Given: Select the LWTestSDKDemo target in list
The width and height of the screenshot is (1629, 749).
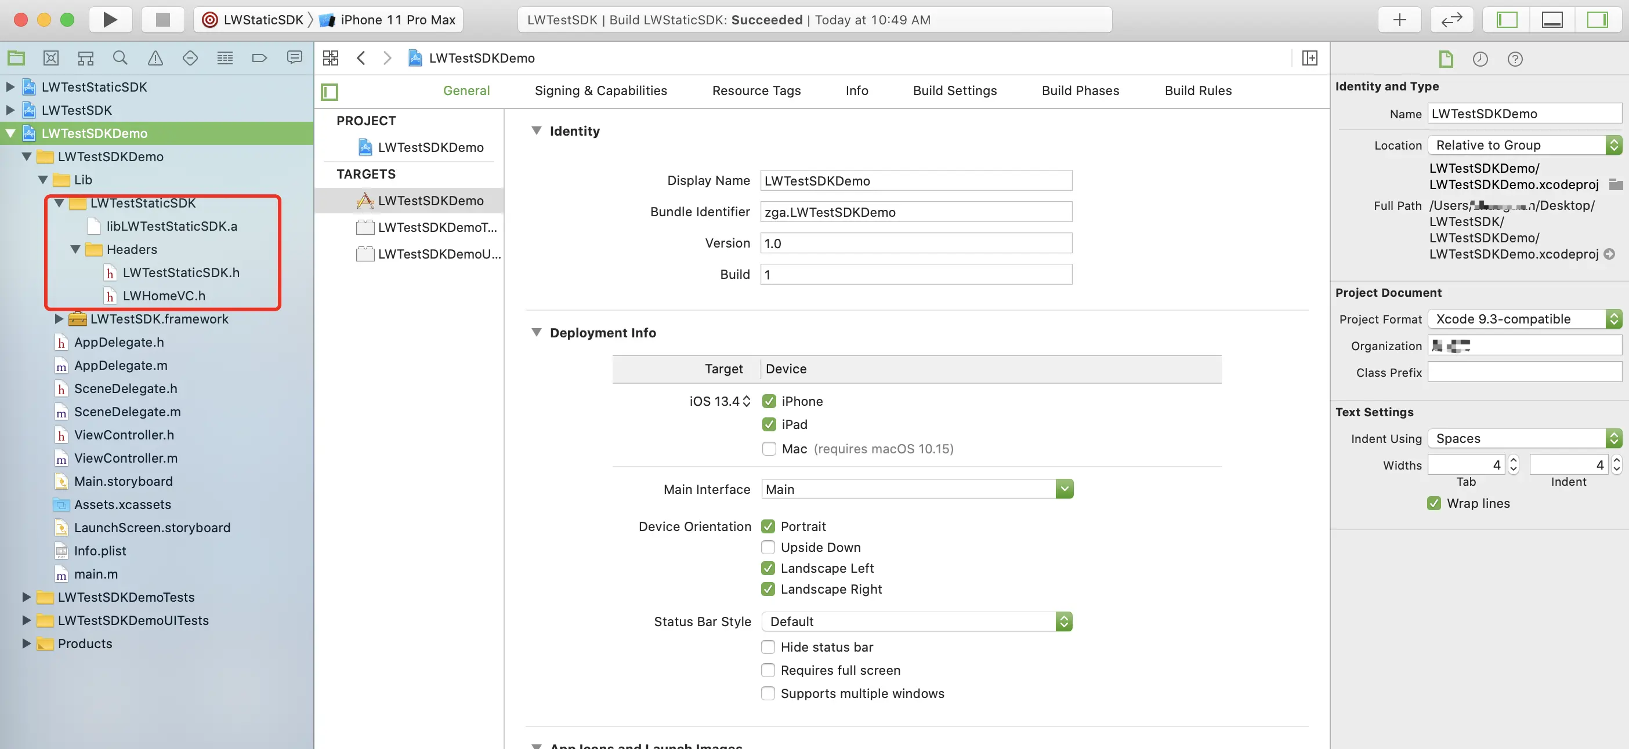Looking at the screenshot, I should point(430,201).
